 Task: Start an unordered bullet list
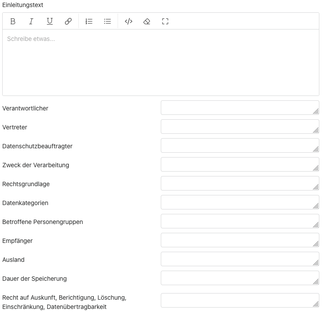click(107, 21)
